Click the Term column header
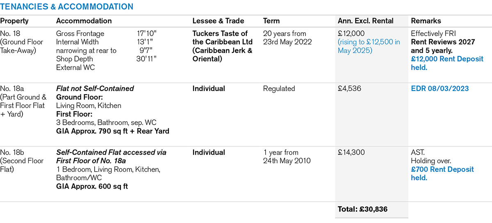The image size is (492, 223). tap(271, 21)
